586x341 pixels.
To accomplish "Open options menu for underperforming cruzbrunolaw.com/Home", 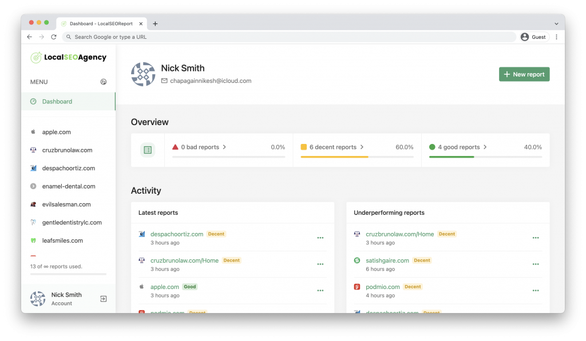I will (x=536, y=238).
